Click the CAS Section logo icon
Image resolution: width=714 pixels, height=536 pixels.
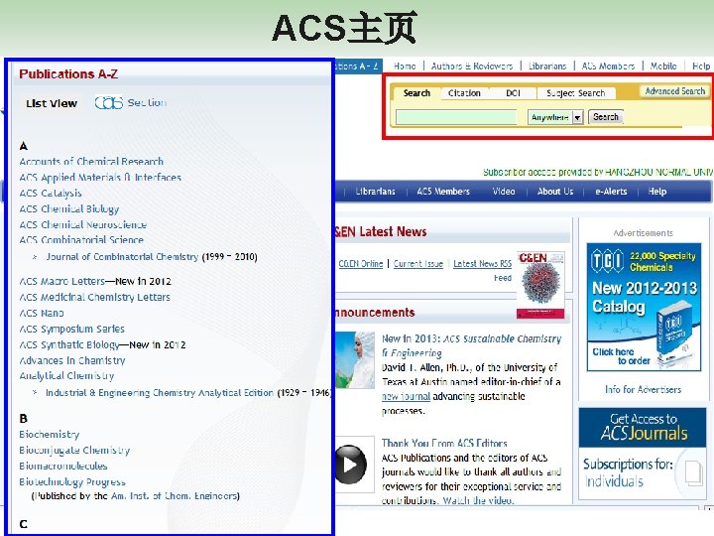point(109,102)
